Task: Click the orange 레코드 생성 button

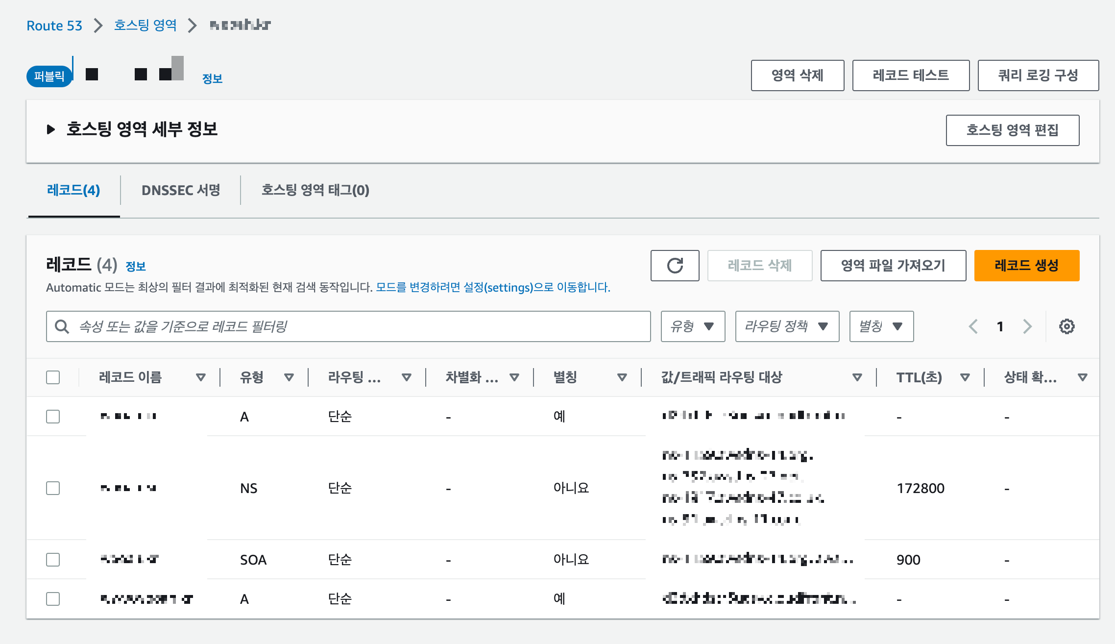Action: pyautogui.click(x=1026, y=266)
